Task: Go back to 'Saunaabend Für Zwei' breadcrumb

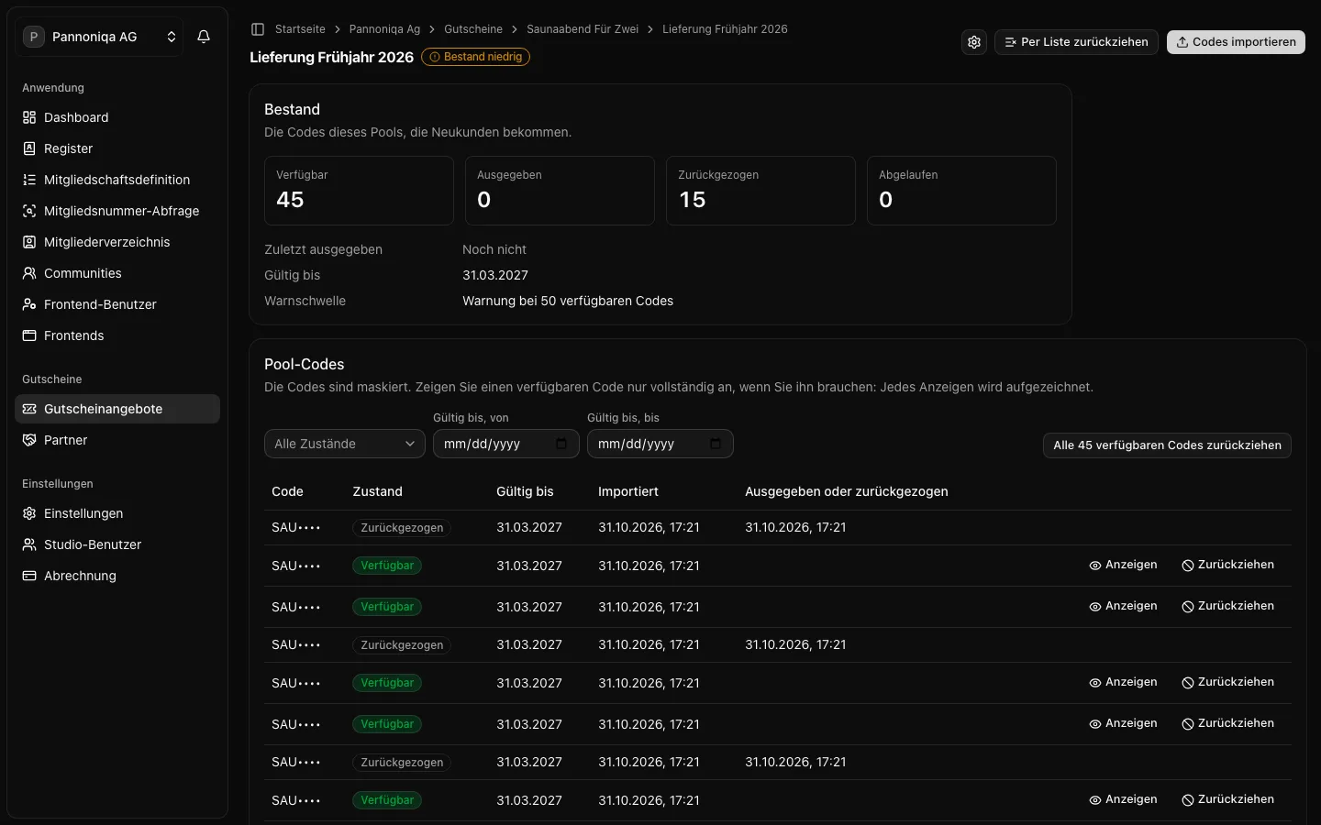Action: pyautogui.click(x=583, y=29)
